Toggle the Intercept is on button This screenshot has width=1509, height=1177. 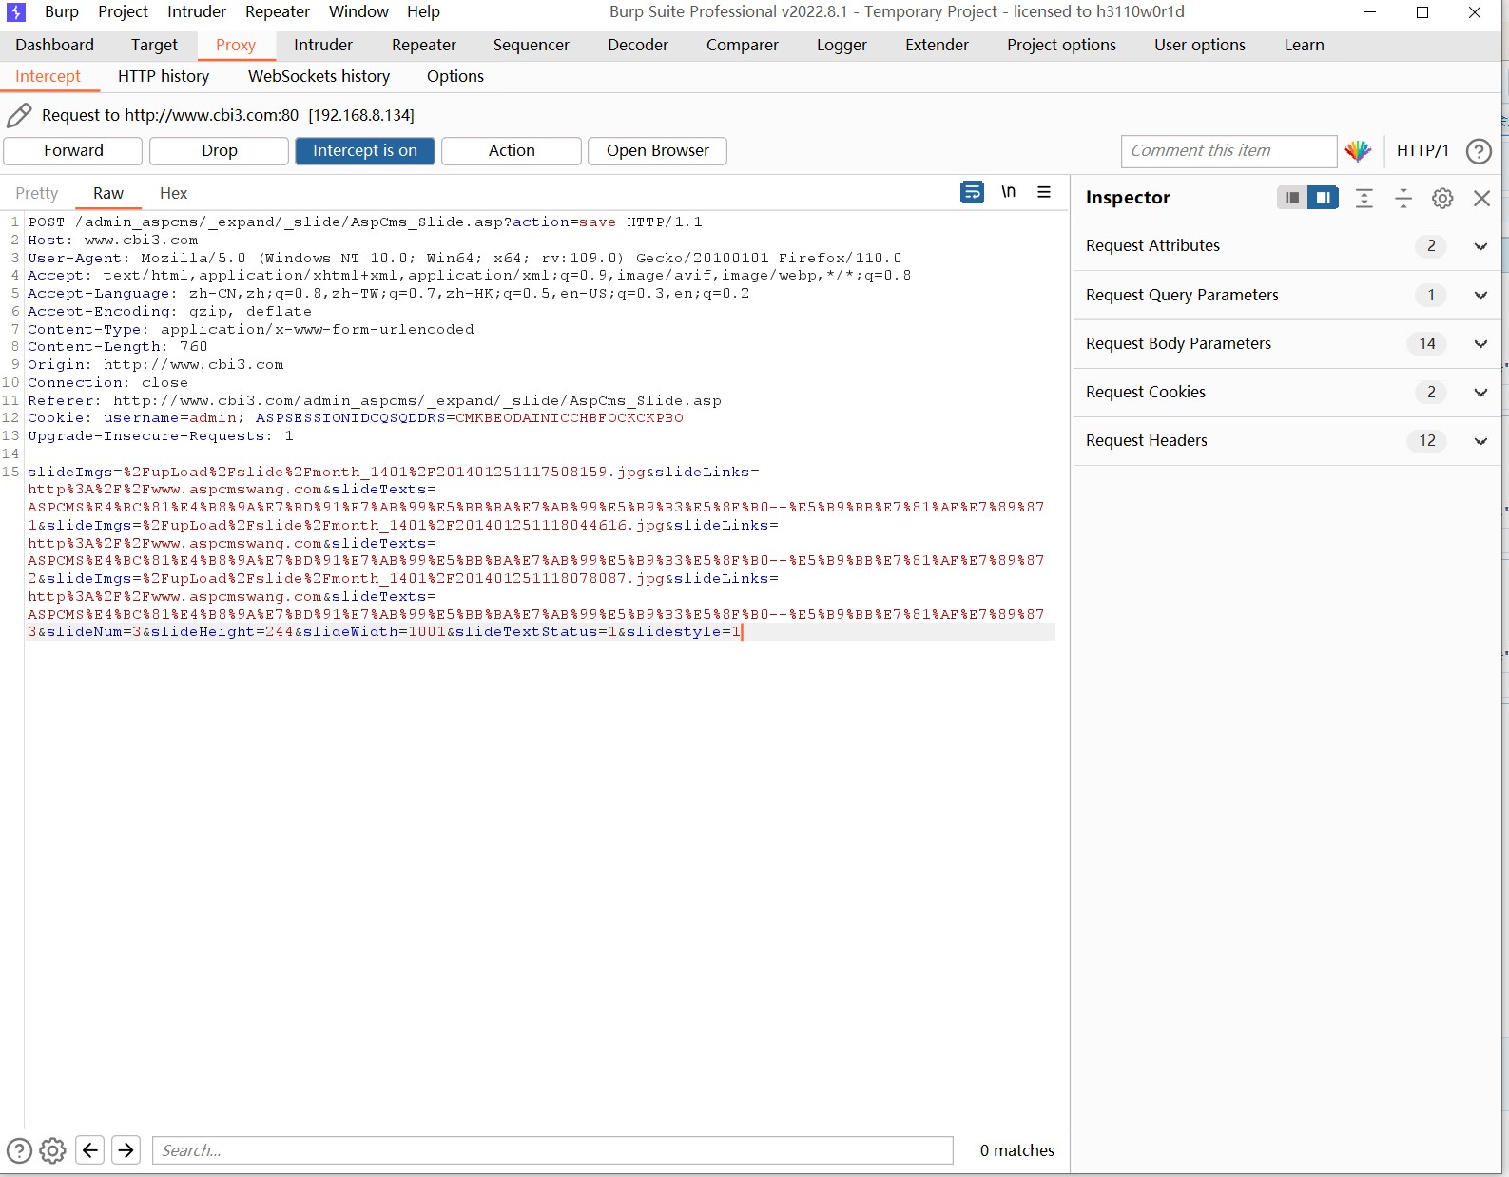[365, 150]
